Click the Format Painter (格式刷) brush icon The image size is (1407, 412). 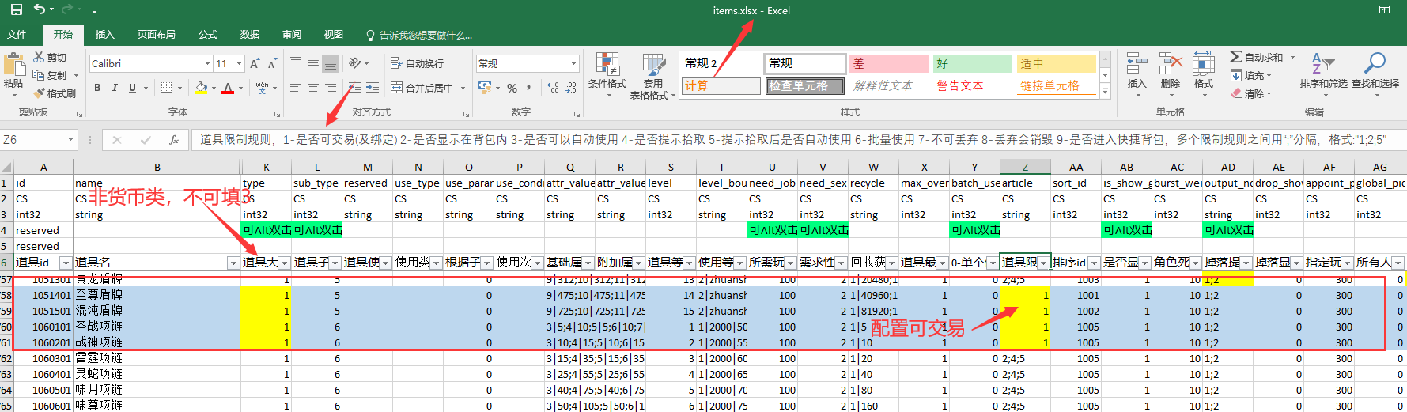(x=39, y=93)
